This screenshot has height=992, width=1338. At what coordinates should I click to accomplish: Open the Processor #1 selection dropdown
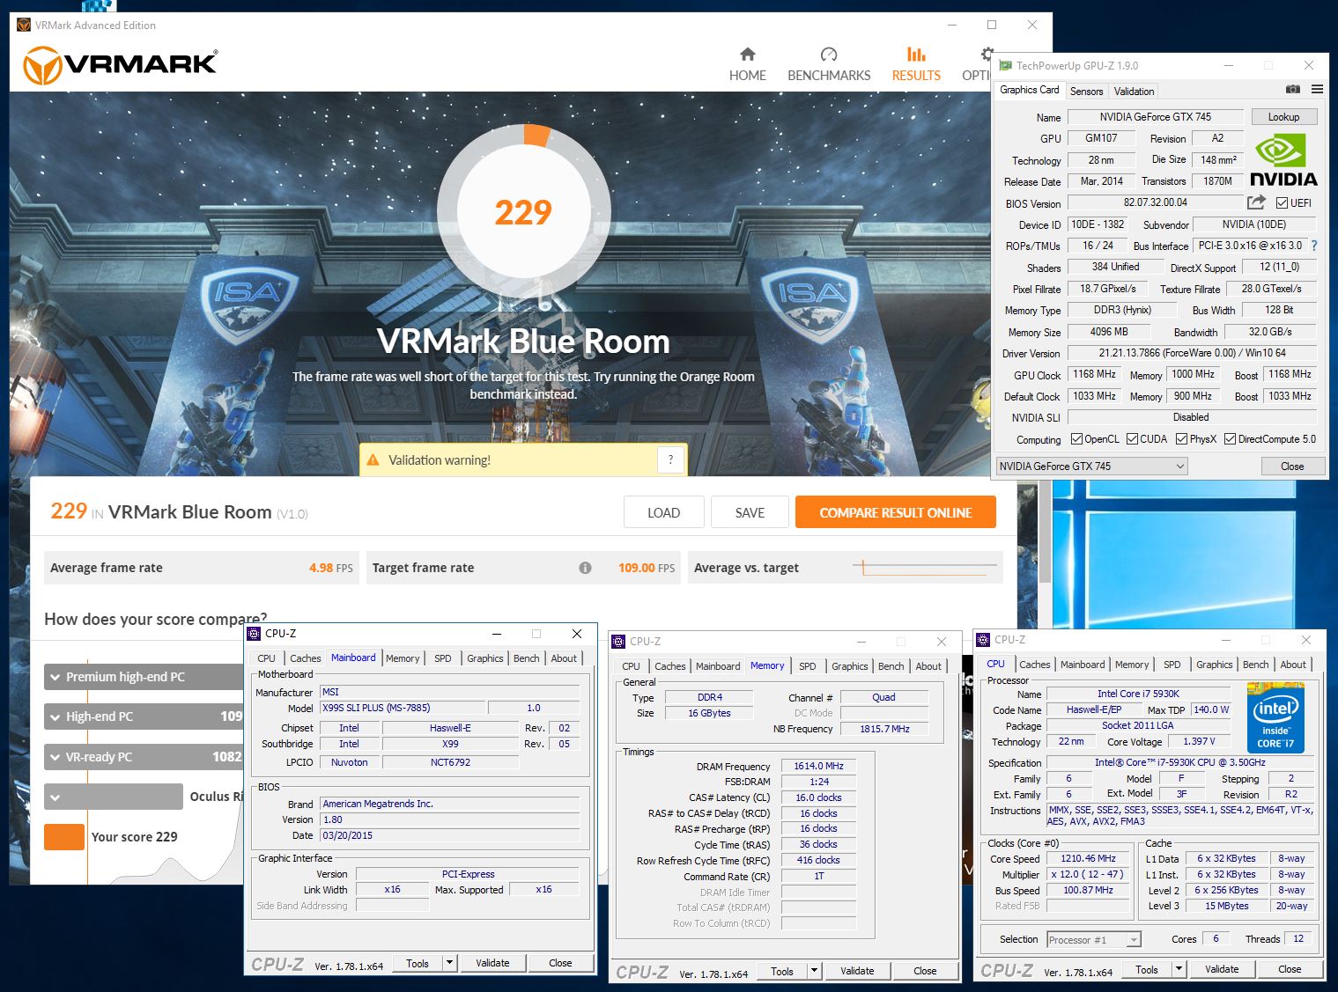[1094, 940]
